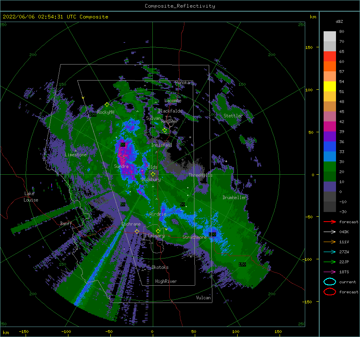This screenshot has height=337, width=360.
Task: Click the Ponoka city label
Action: pyautogui.click(x=182, y=83)
